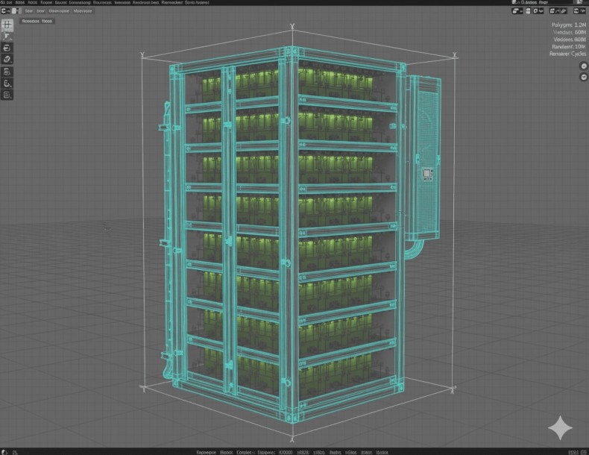The image size is (589, 455).
Task: Open the 'Rouroczer' menu in the top bar
Action: tap(101, 3)
